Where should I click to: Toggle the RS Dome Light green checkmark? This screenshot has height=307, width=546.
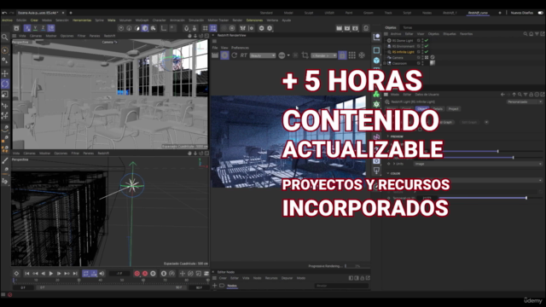pyautogui.click(x=427, y=41)
